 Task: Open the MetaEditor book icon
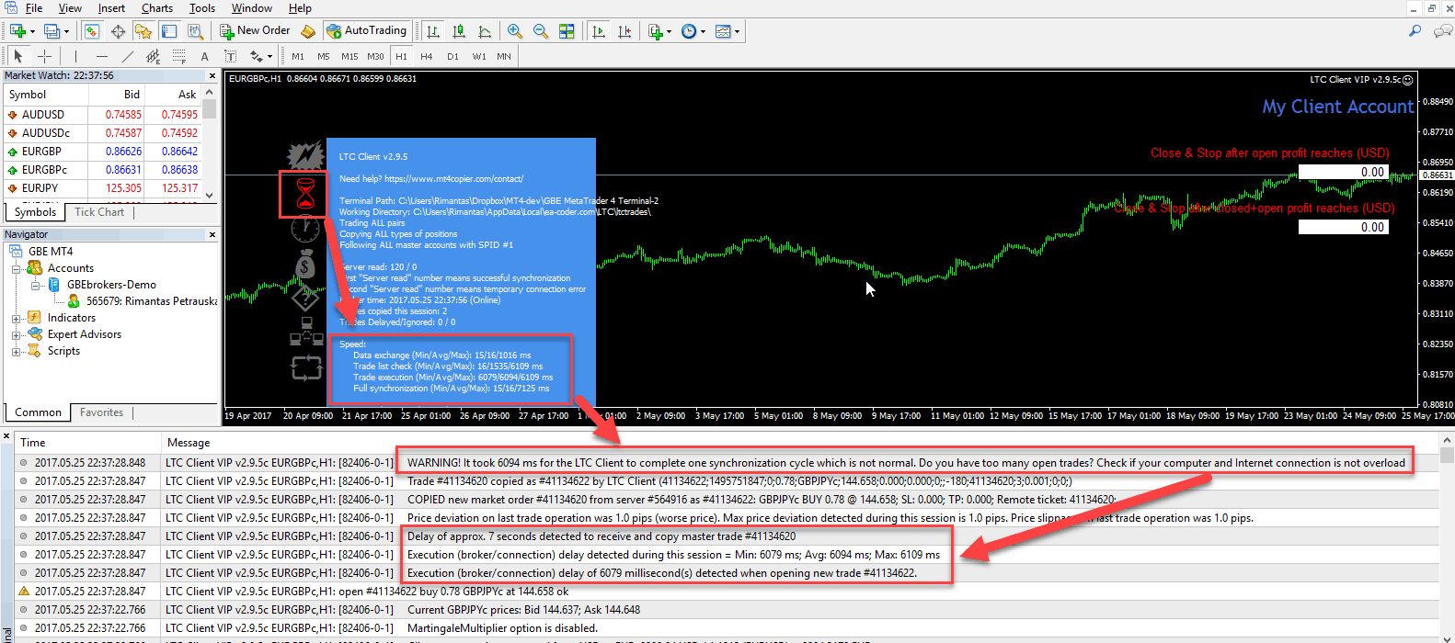(308, 31)
